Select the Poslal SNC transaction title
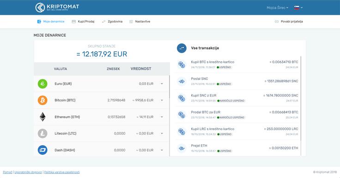The image size is (340, 178). tap(200, 79)
